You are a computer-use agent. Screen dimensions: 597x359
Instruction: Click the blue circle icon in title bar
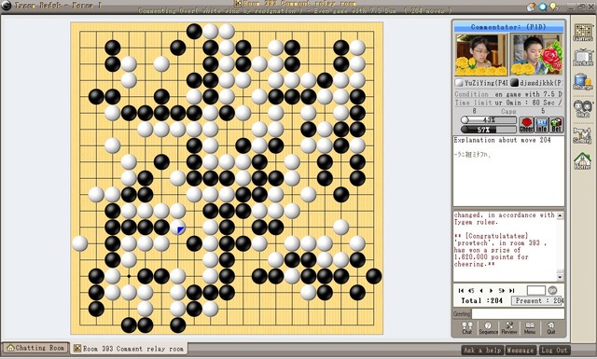point(543,7)
